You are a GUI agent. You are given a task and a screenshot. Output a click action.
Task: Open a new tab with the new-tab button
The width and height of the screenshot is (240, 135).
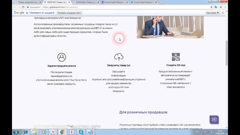pyautogui.click(x=162, y=2)
